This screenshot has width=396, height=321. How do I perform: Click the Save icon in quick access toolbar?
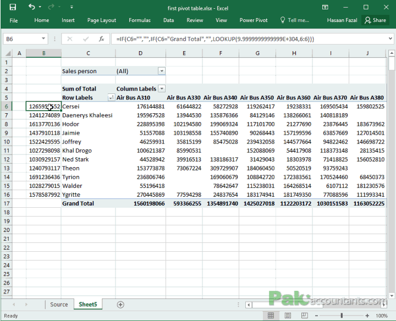click(13, 7)
